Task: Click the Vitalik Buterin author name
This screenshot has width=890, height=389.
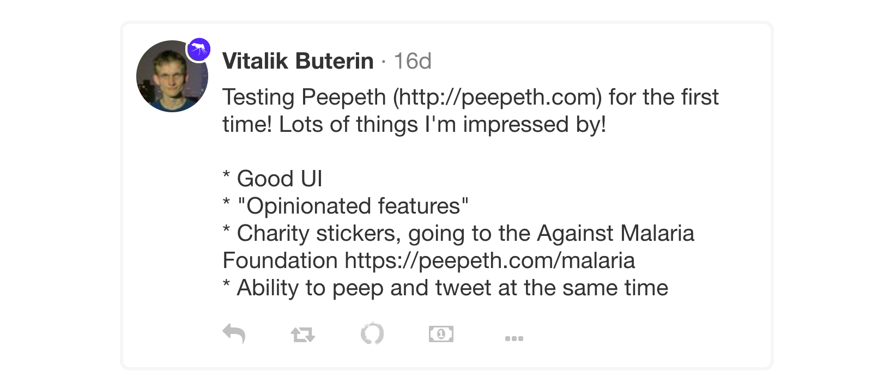Action: click(x=298, y=61)
